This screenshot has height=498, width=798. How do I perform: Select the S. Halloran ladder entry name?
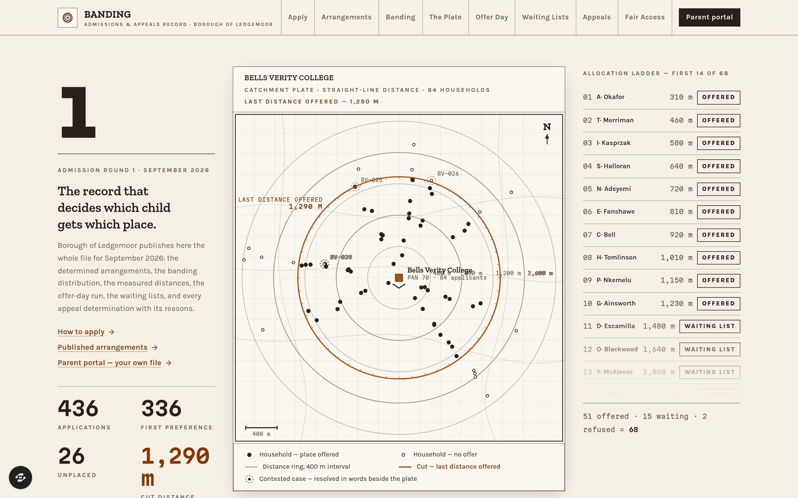click(613, 166)
